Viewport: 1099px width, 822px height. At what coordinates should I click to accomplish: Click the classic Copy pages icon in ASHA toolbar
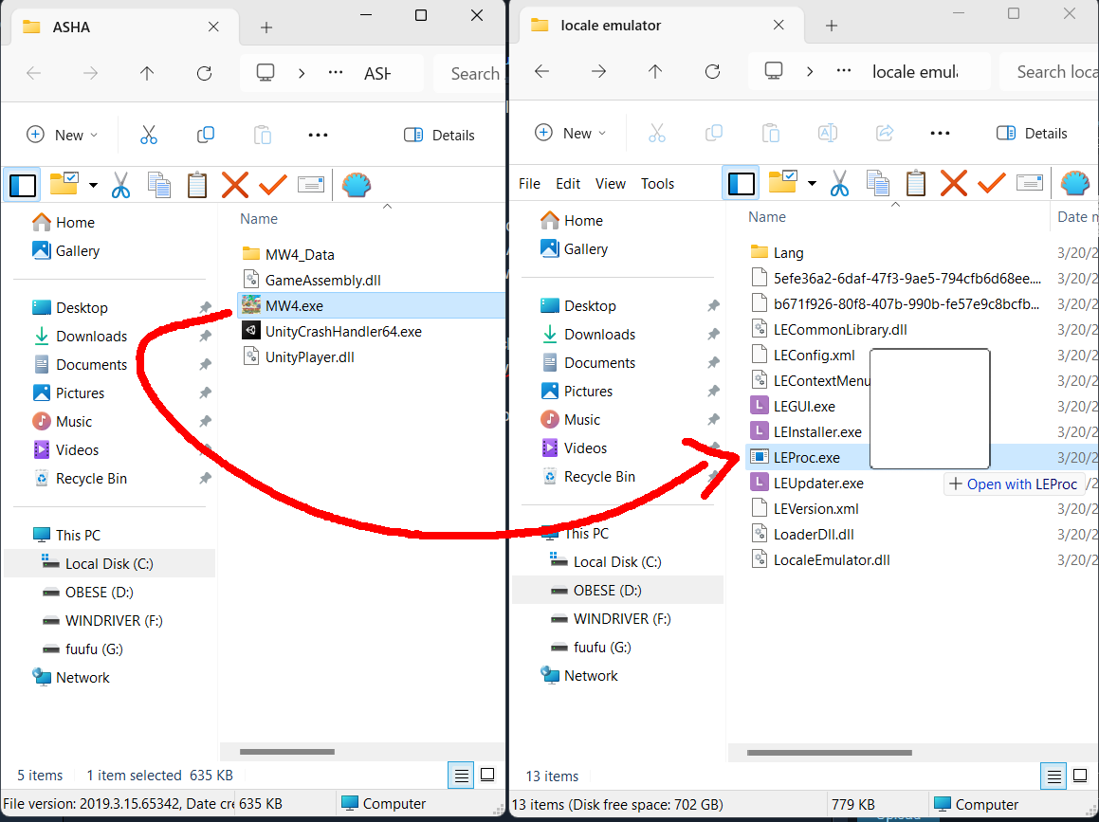point(159,185)
